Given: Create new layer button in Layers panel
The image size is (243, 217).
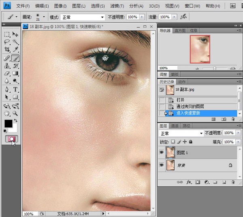Looking at the screenshot, I should coord(224,182).
